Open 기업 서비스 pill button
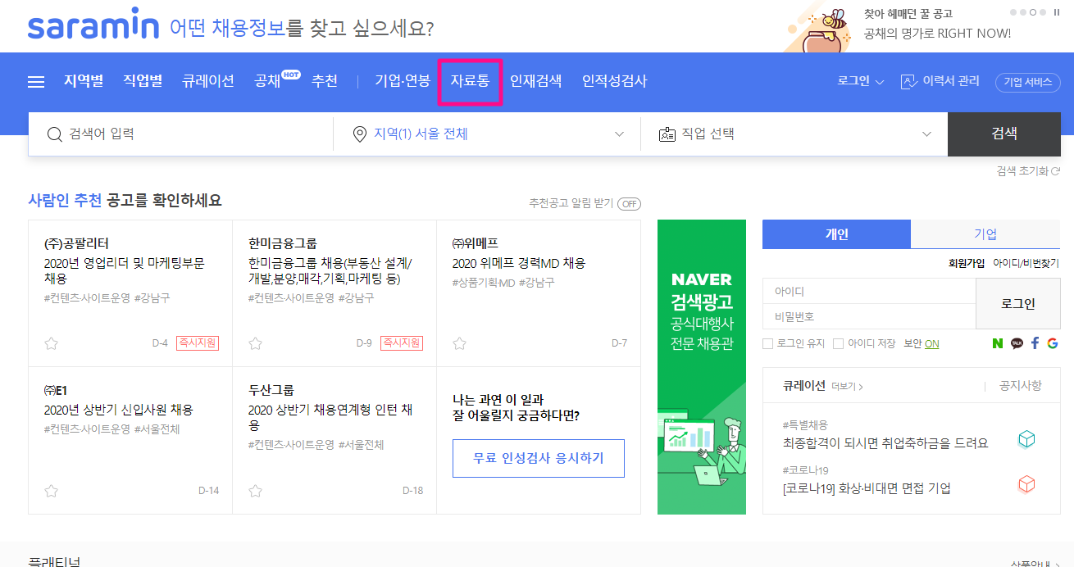The image size is (1074, 567). click(1028, 82)
